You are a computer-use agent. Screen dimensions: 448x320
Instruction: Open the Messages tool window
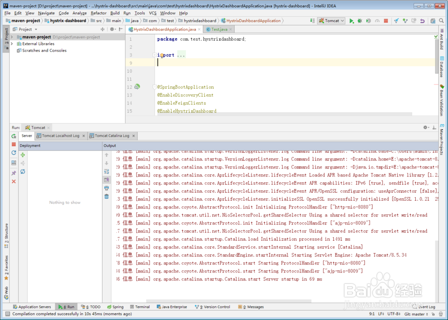point(251,307)
